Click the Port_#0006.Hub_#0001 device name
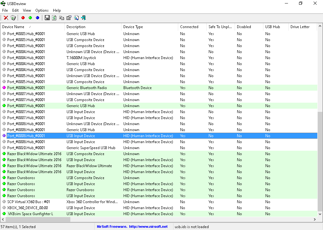323x230 pixels. [x=26, y=88]
